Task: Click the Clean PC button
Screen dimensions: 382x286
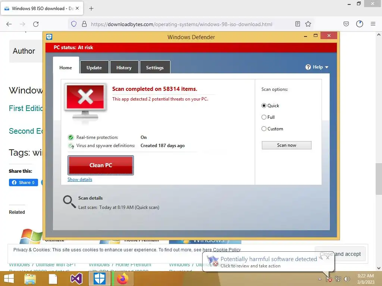Action: coord(101,165)
